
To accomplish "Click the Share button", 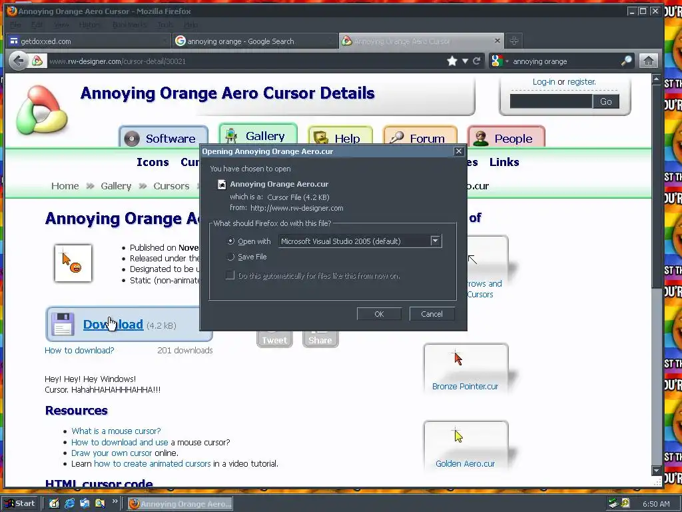I will [320, 339].
